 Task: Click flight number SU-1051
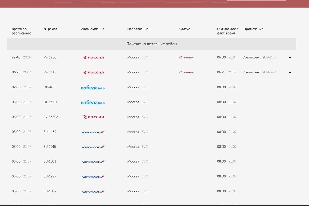[50, 162]
